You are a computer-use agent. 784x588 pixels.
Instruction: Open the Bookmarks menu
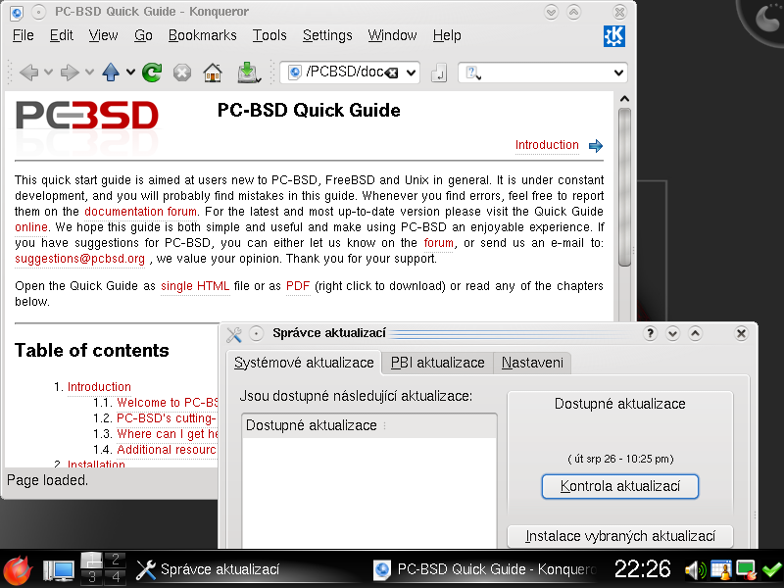coord(203,35)
